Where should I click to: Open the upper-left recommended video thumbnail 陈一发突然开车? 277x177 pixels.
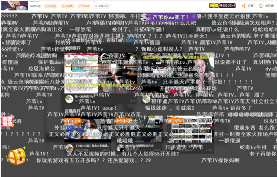100,73
